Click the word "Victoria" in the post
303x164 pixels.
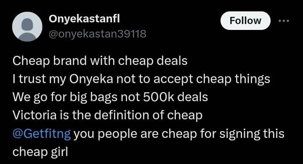tap(35, 115)
